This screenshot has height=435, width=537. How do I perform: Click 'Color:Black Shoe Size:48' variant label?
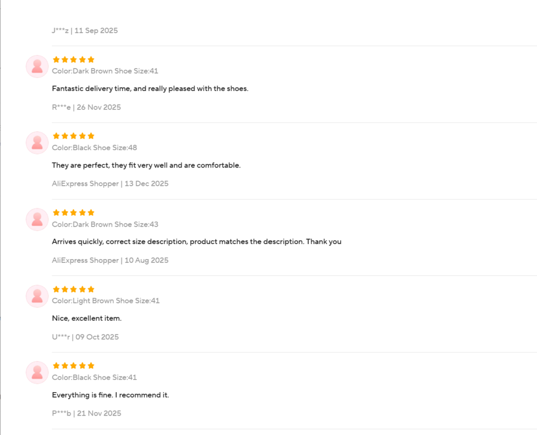pyautogui.click(x=94, y=148)
